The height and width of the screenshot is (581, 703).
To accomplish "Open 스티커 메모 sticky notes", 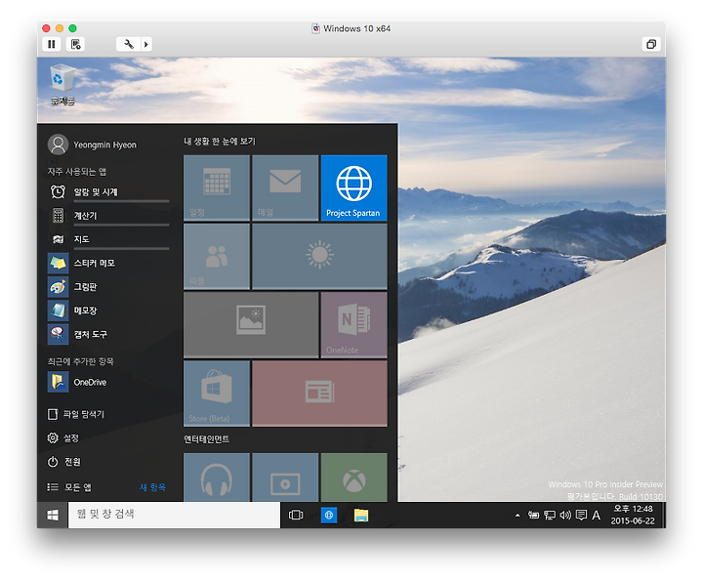I will [x=108, y=263].
